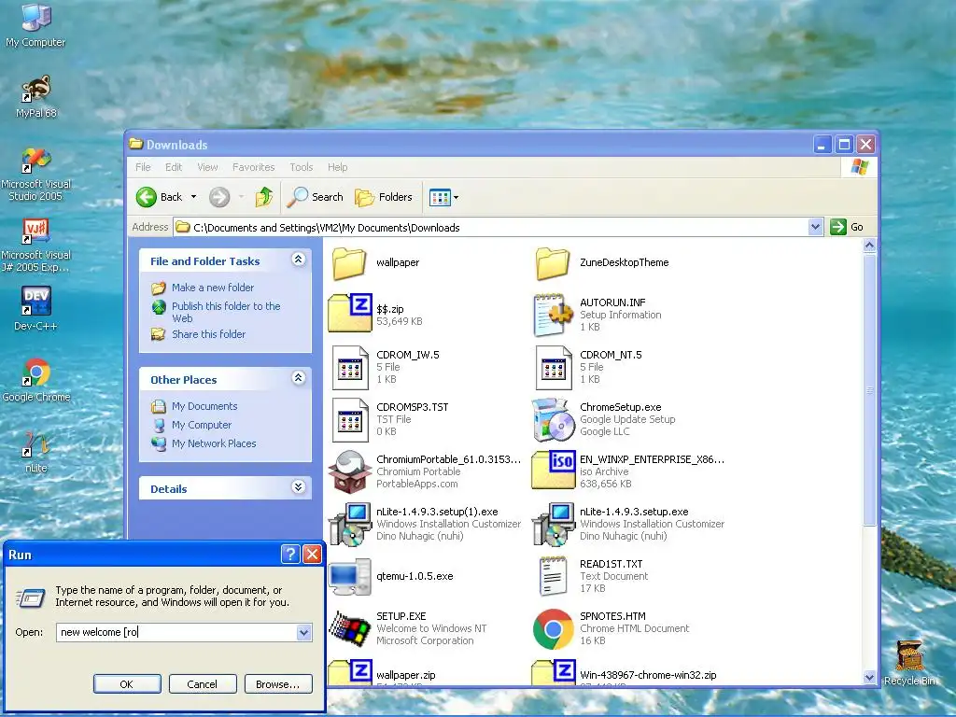The image size is (956, 717).
Task: Open Microsoft Visual J# 2005 Express shortcut
Action: 36,246
